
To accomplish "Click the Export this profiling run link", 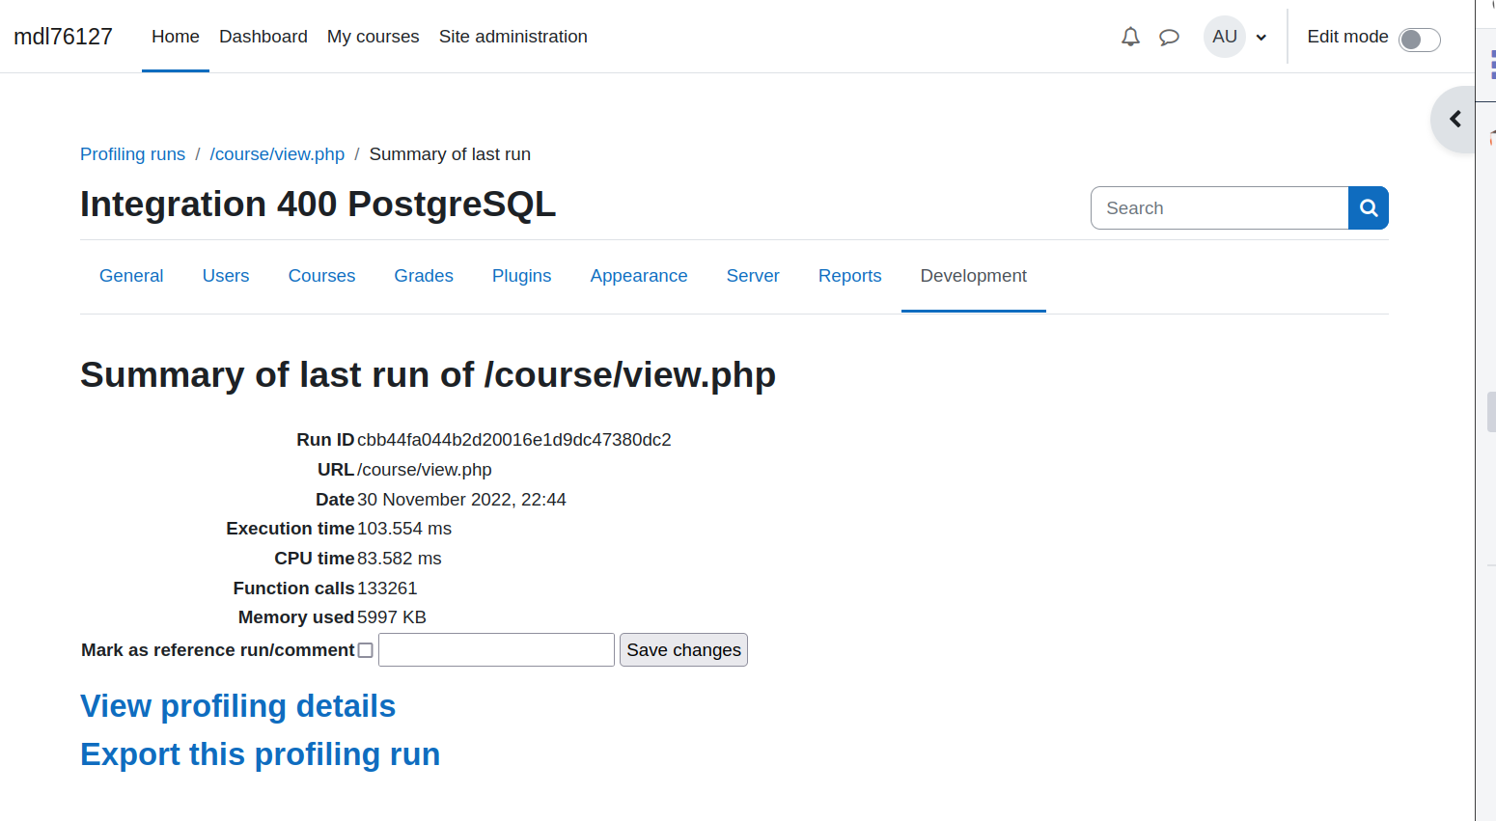I will point(261,754).
